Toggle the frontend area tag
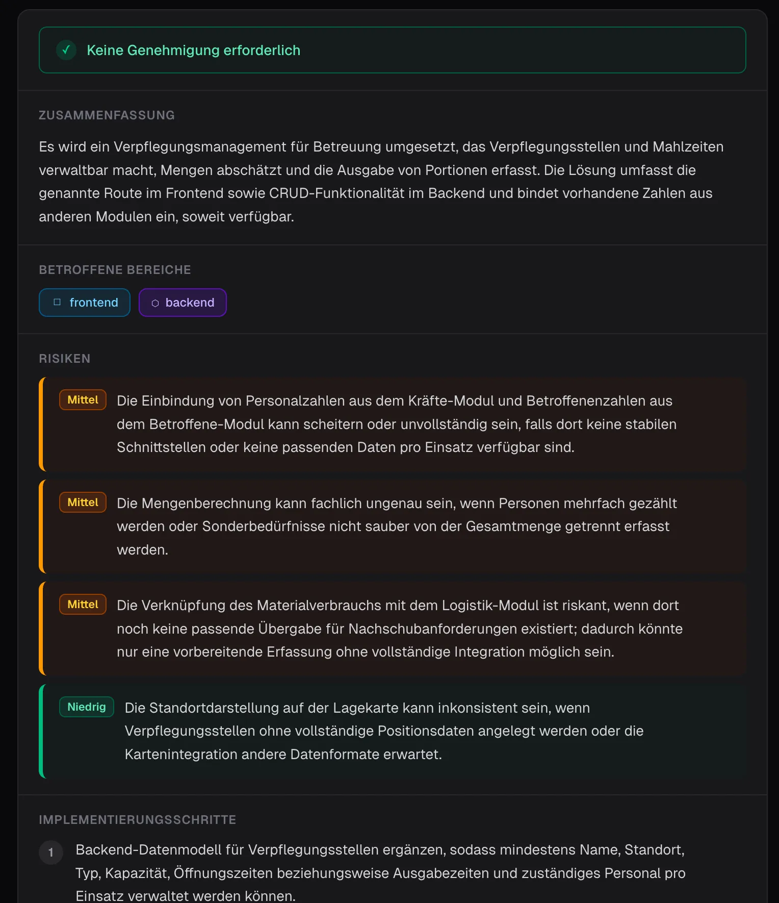Viewport: 779px width, 903px height. click(85, 302)
